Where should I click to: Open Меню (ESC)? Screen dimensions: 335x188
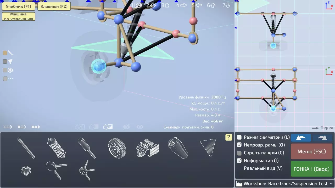click(312, 151)
